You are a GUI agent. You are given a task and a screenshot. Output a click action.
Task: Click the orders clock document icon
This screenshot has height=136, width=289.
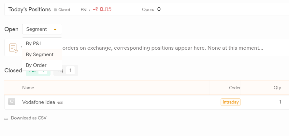13,48
